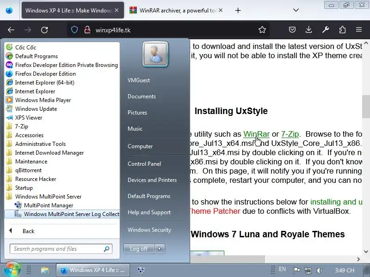370x277 pixels.
Task: Open Computer from Start menu
Action: click(140, 146)
